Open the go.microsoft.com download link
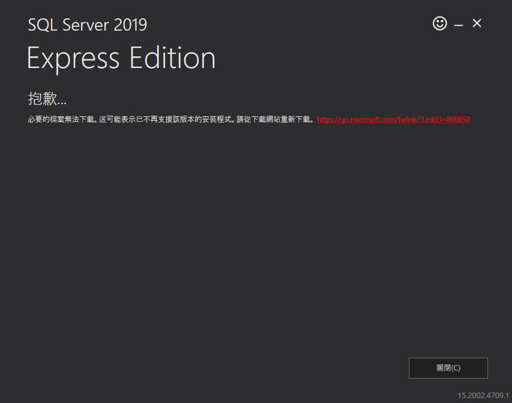 [394, 119]
